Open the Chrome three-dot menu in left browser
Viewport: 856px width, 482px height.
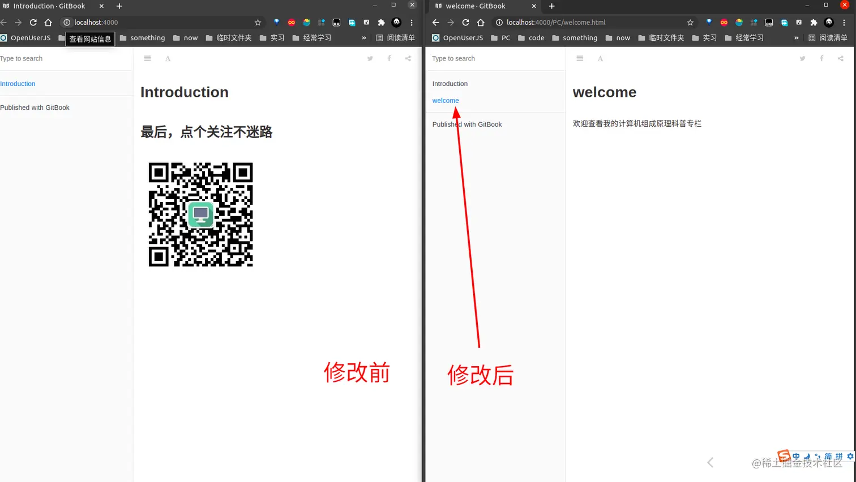tap(412, 23)
